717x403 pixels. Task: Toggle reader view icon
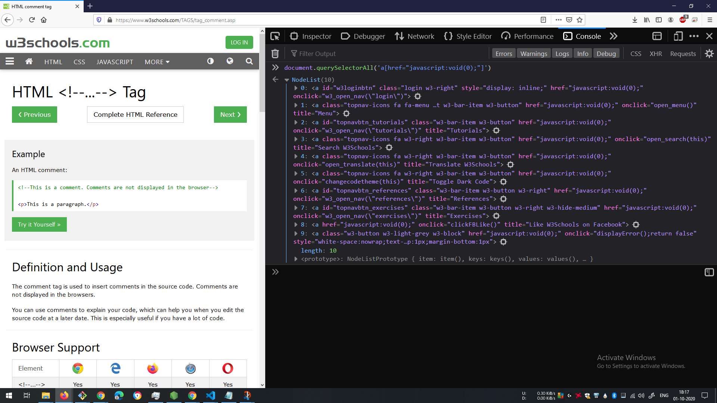[543, 20]
